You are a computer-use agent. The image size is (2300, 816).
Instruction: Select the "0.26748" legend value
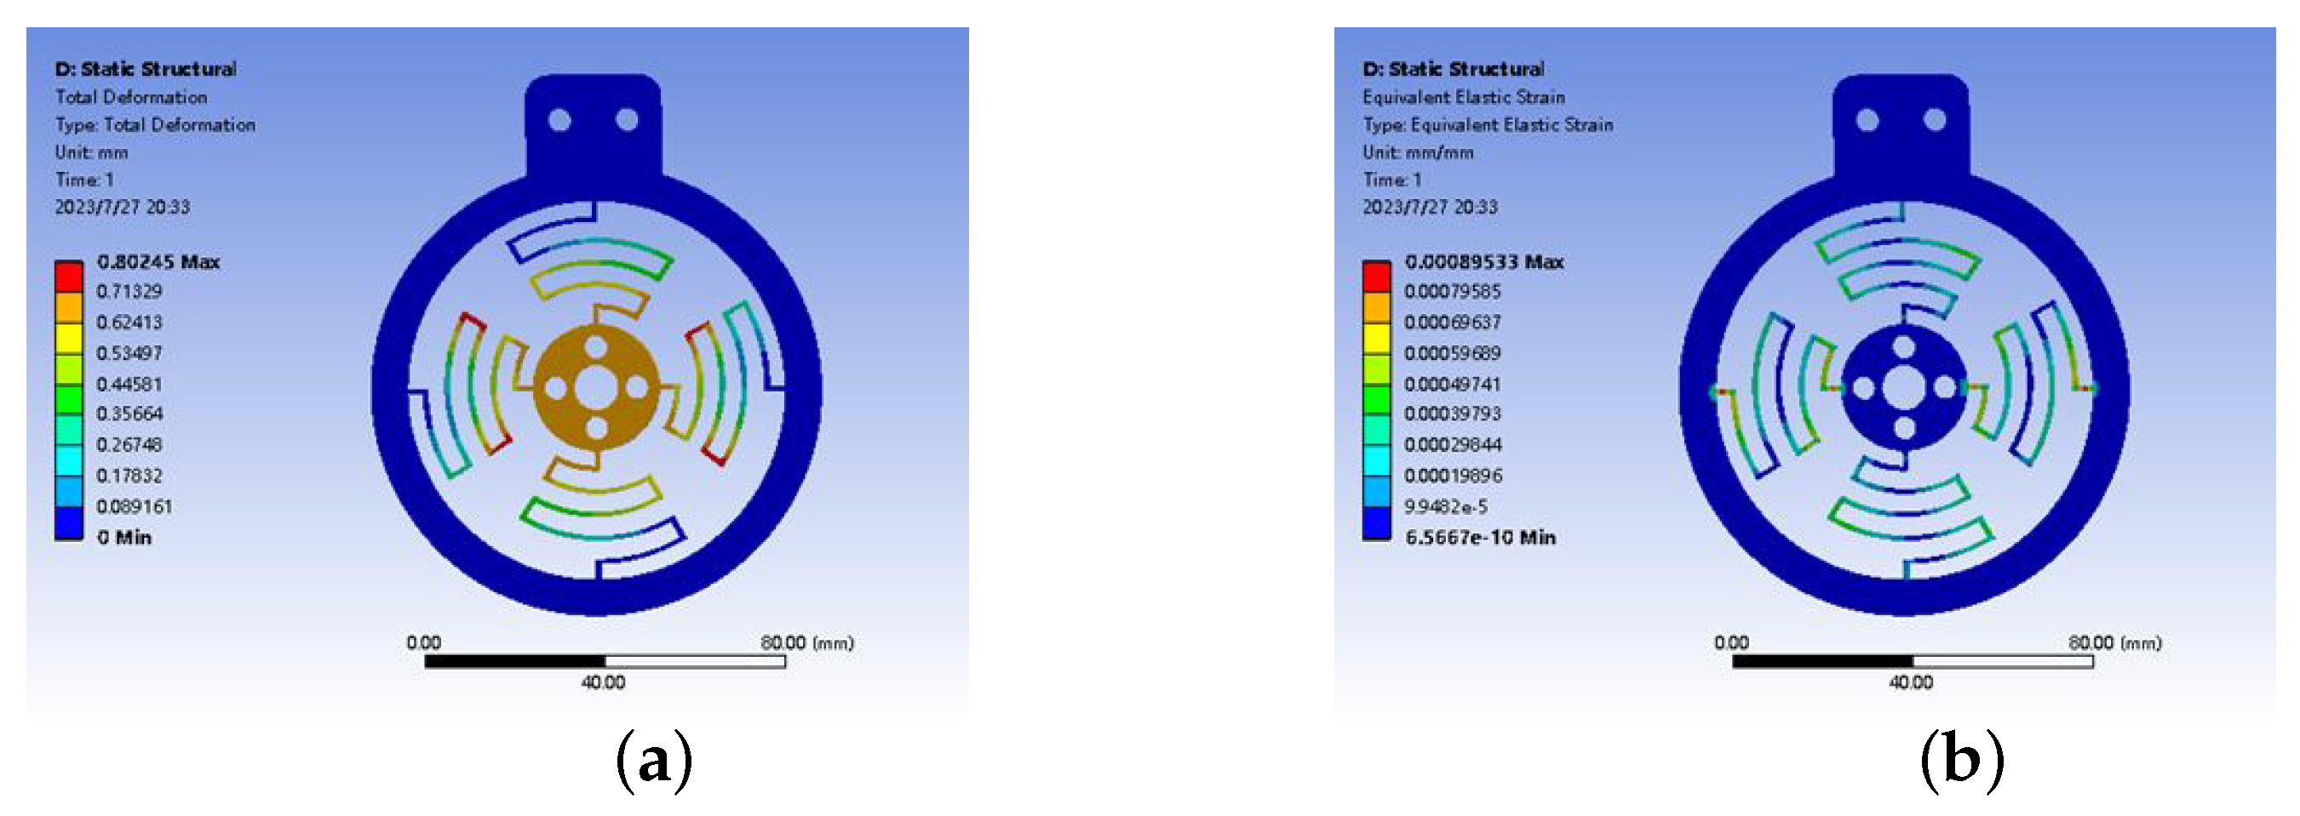[130, 445]
